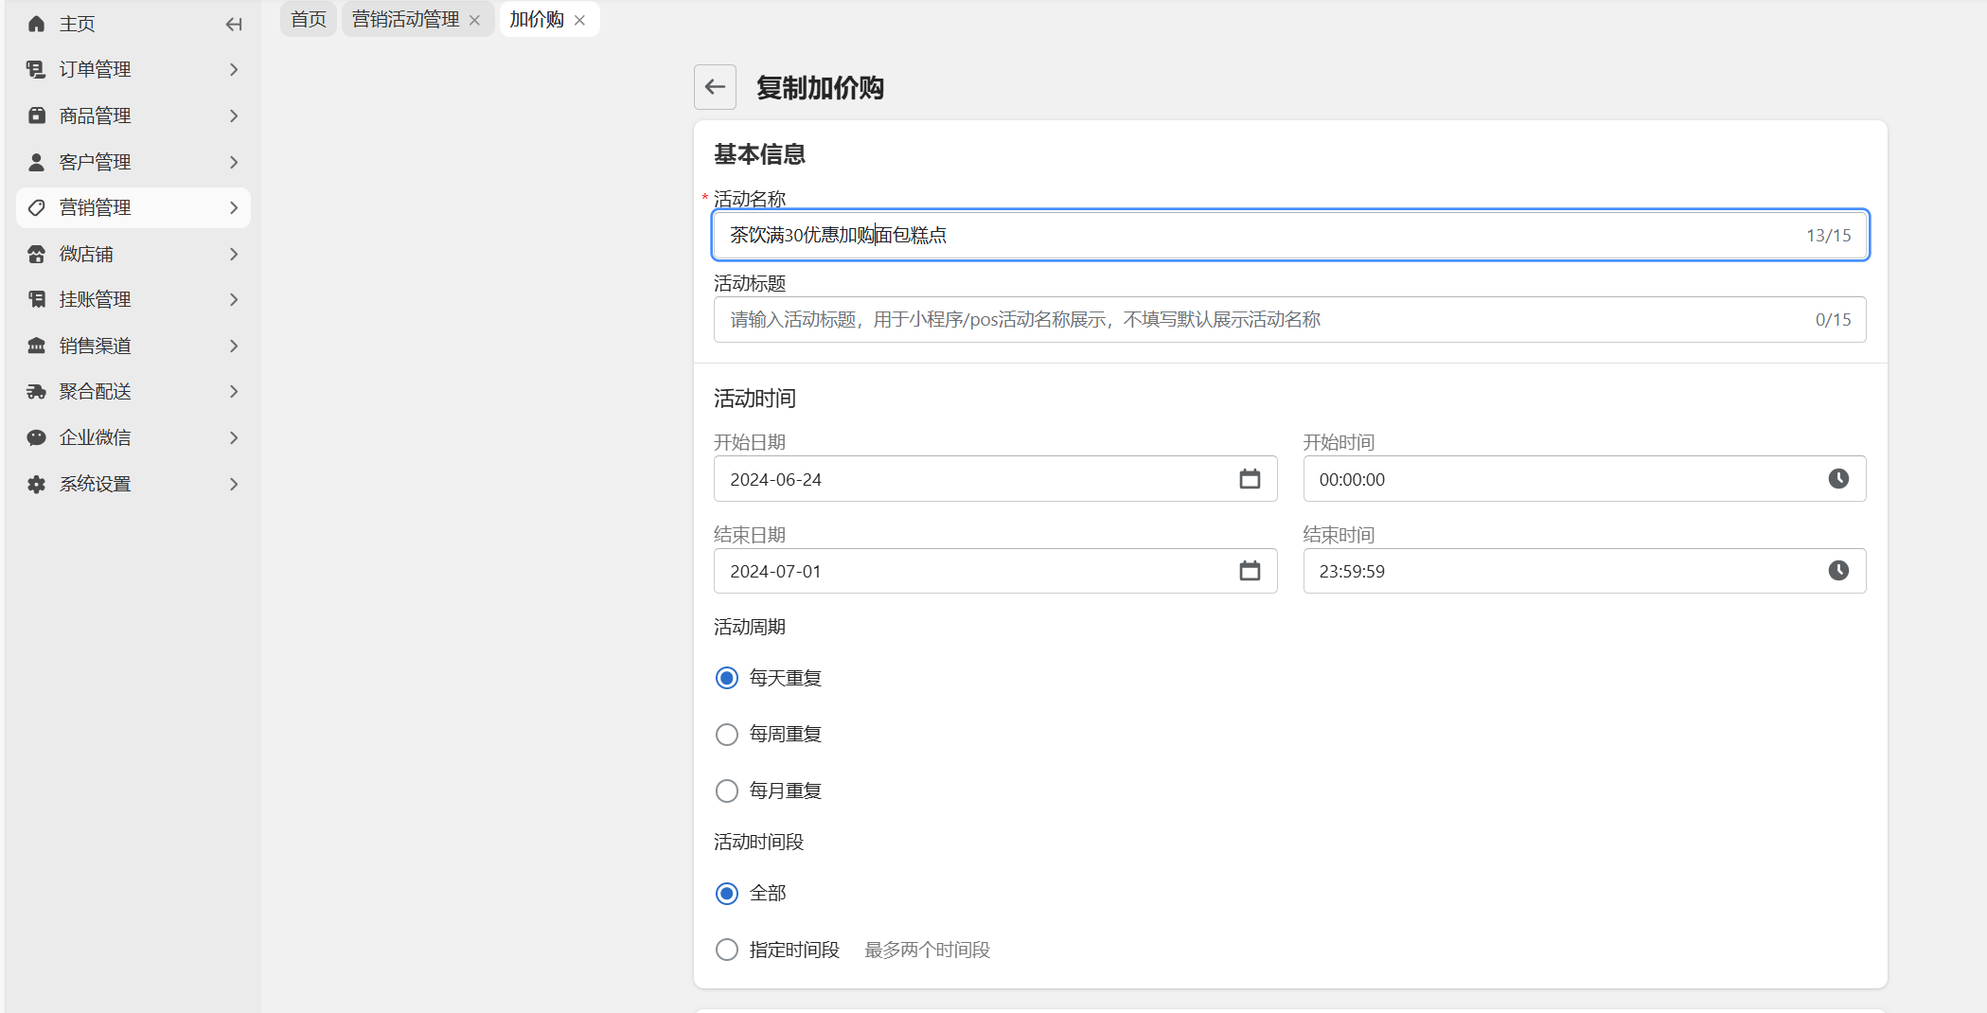The image size is (1987, 1013).
Task: Open the 结束日期 calendar picker icon
Action: [x=1250, y=571]
